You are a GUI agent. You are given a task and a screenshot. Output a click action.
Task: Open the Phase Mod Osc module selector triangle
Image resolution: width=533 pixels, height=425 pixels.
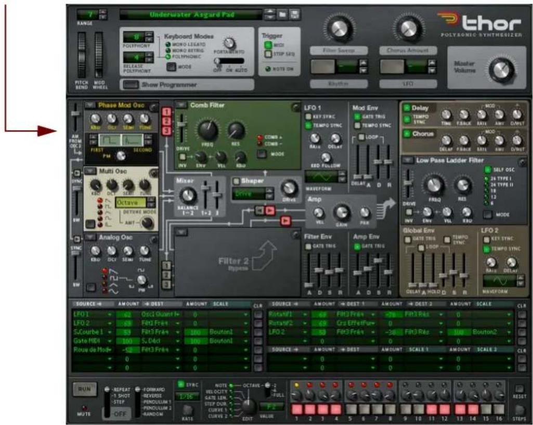[90, 105]
